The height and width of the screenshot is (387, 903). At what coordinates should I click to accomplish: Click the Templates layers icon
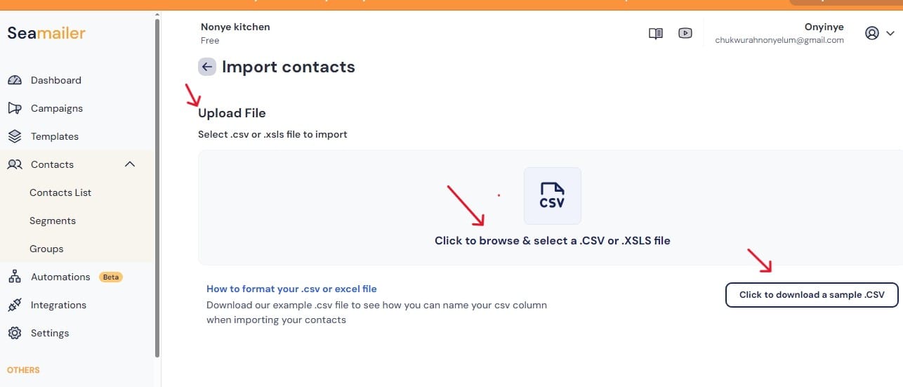tap(15, 136)
